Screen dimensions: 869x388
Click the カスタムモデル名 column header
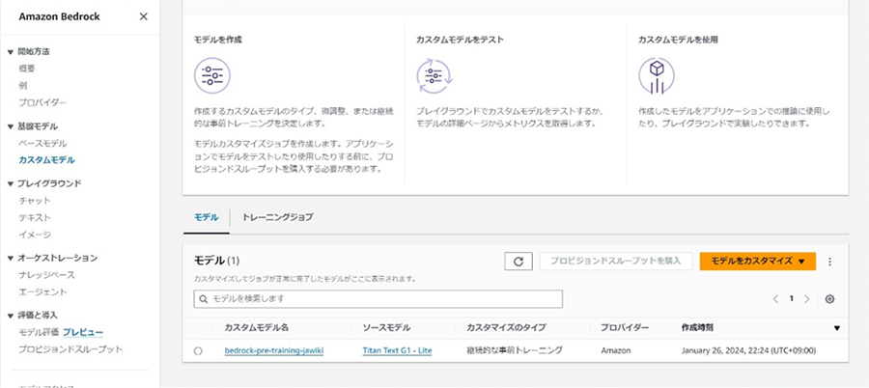pos(257,327)
